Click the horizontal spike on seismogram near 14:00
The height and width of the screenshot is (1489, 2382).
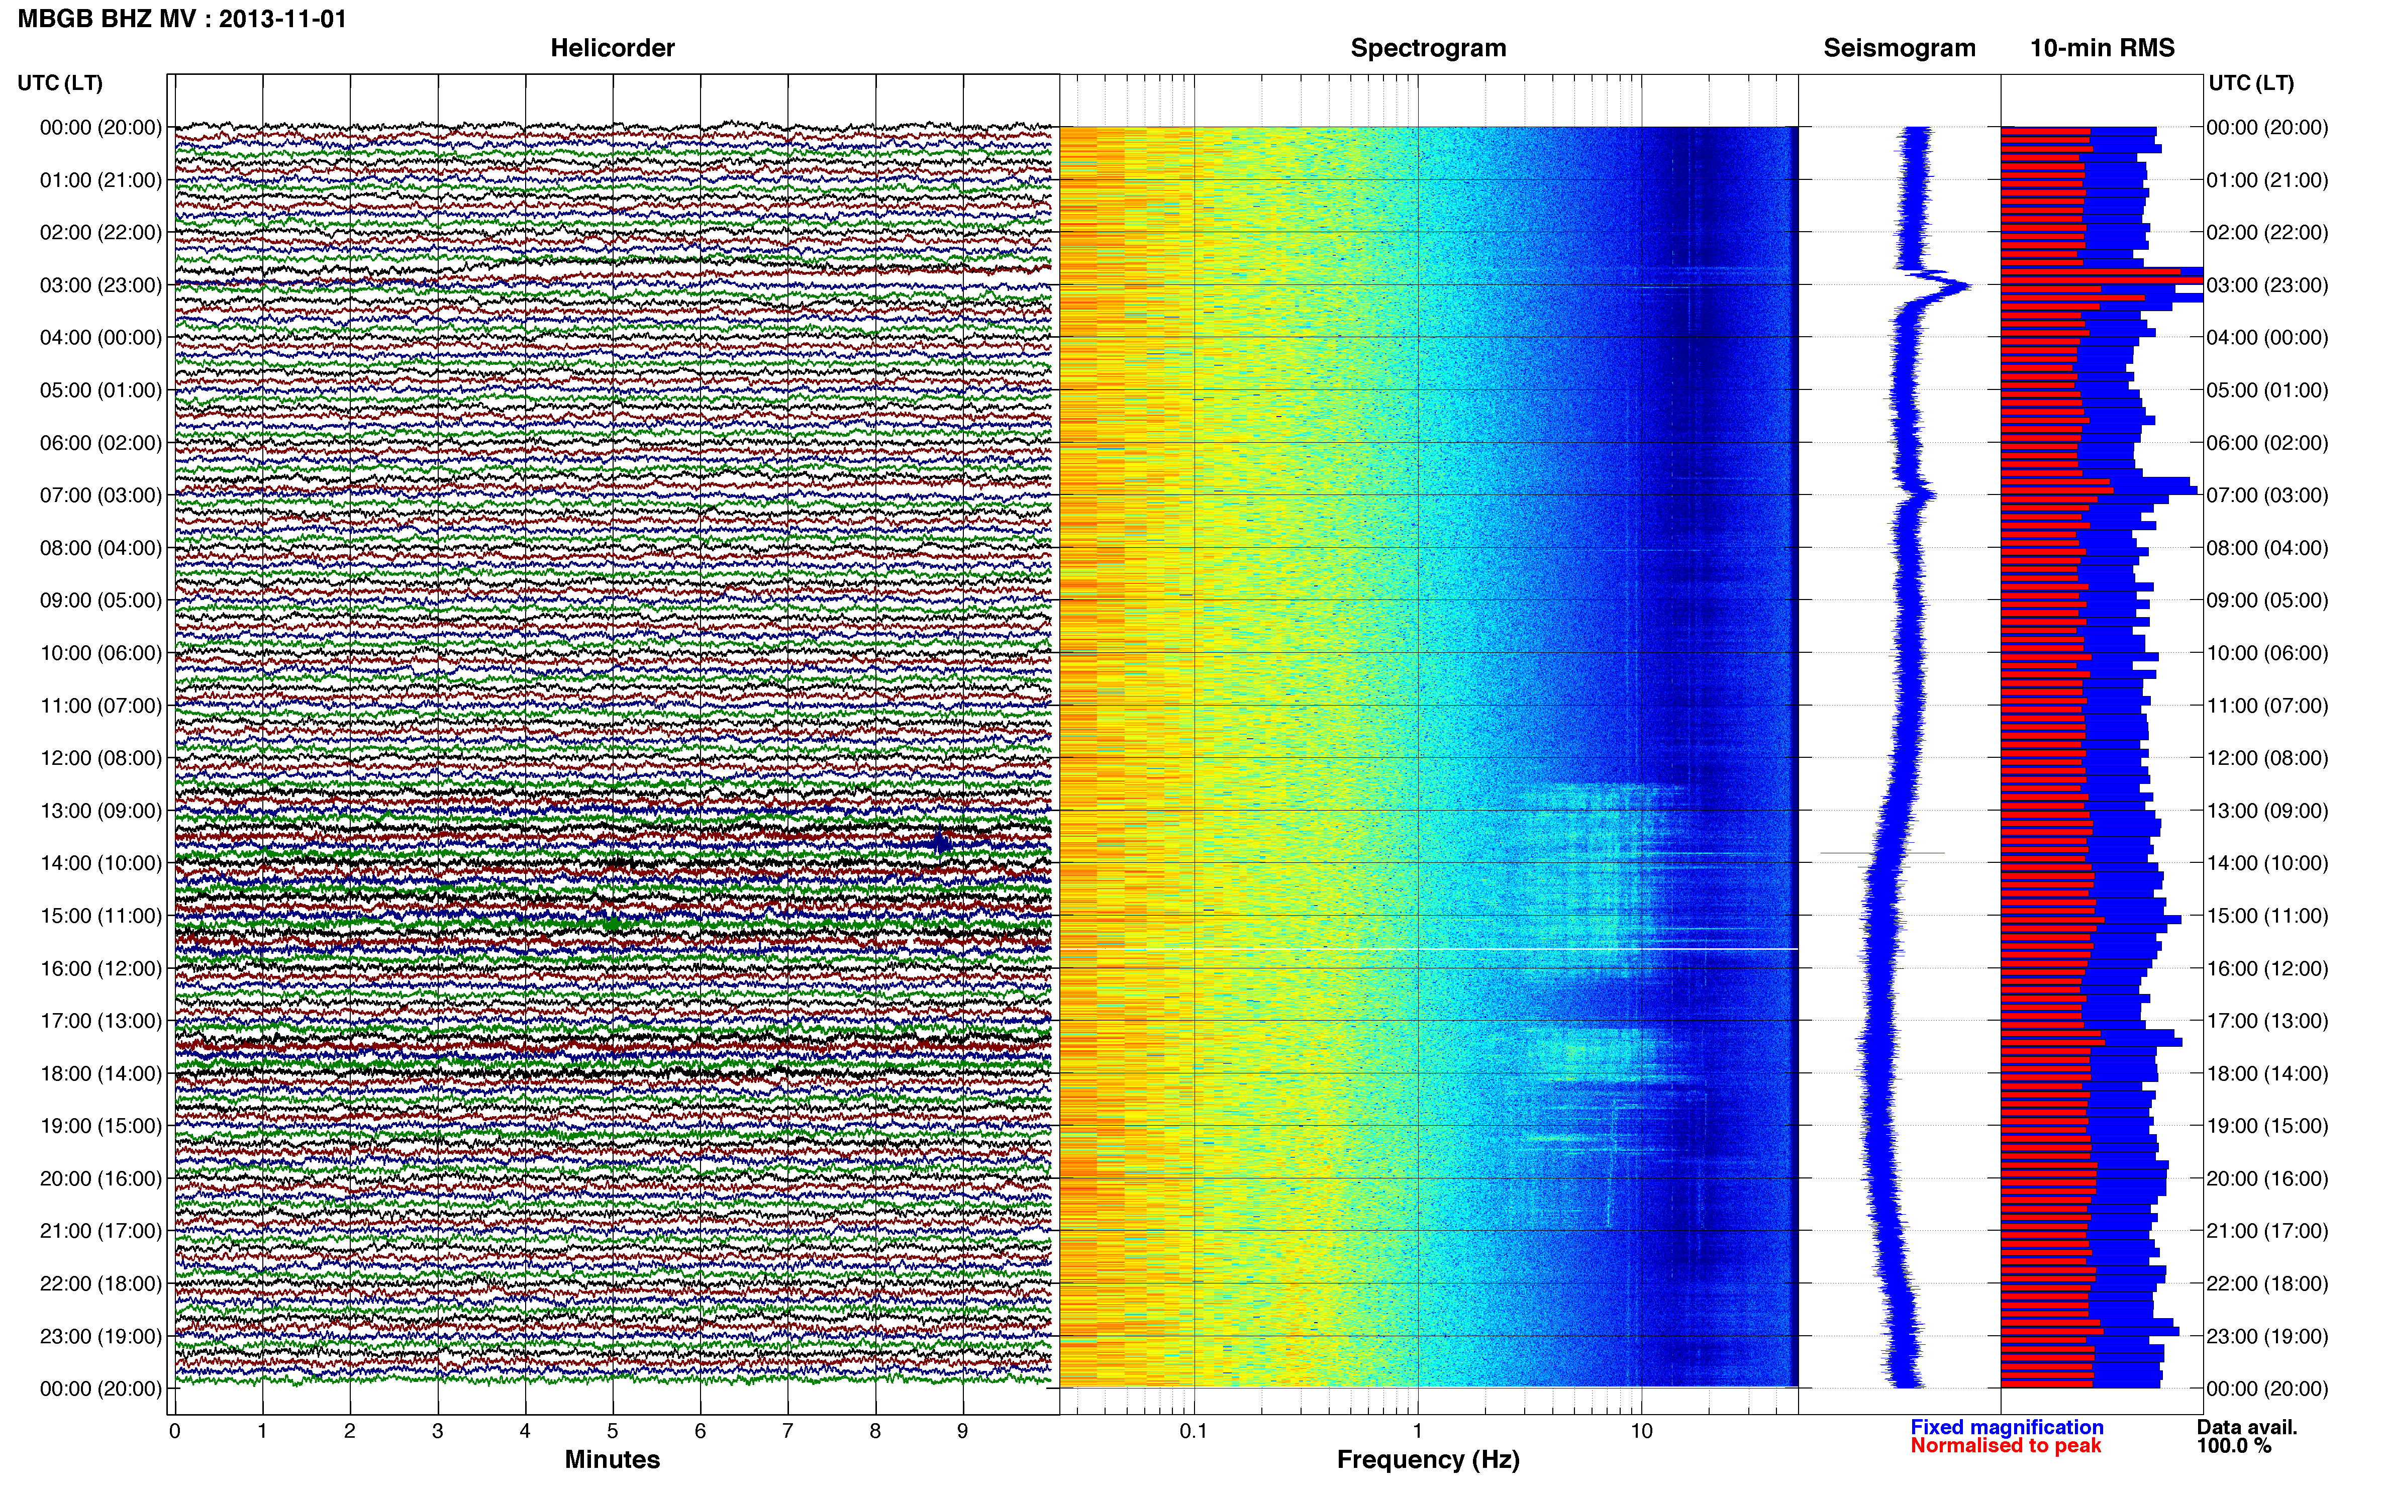tap(1882, 853)
